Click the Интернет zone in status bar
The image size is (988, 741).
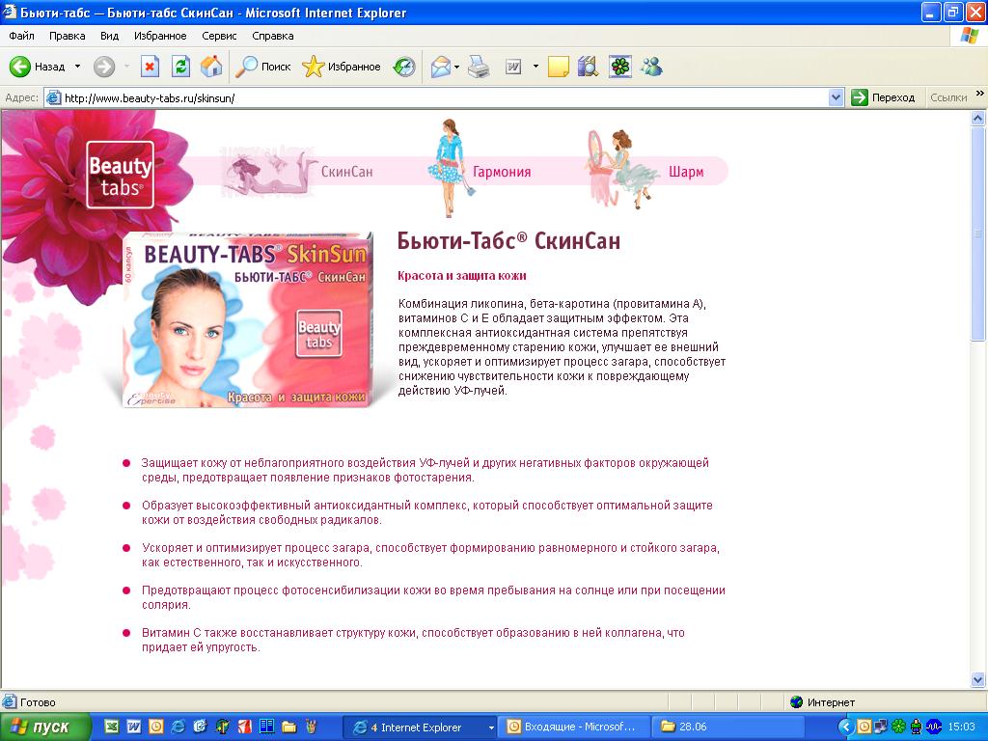pyautogui.click(x=823, y=701)
